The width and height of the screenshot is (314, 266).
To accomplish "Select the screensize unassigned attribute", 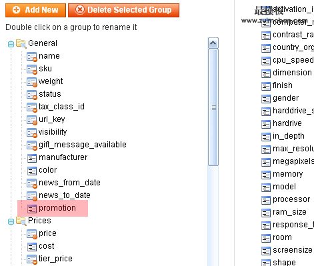I will pyautogui.click(x=293, y=250).
